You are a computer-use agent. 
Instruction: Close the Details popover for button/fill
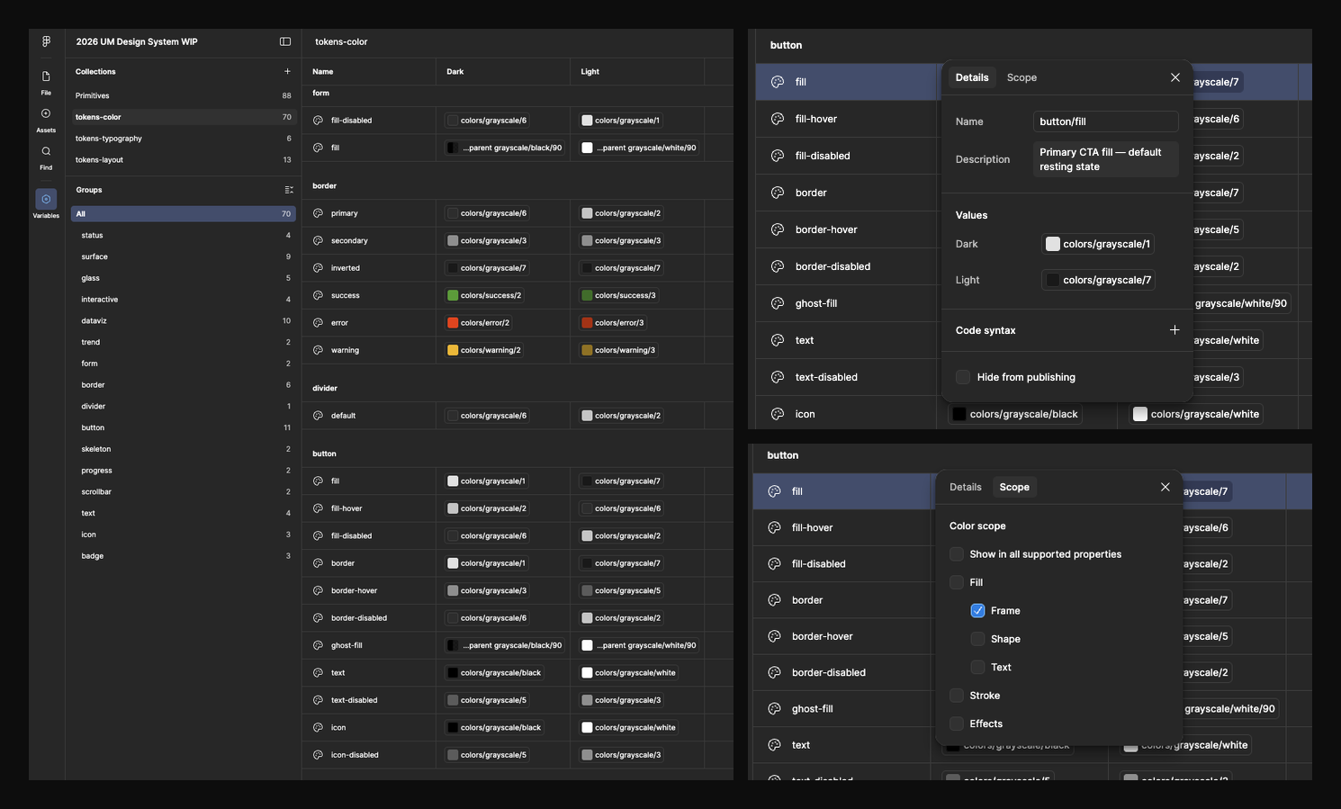click(x=1175, y=77)
